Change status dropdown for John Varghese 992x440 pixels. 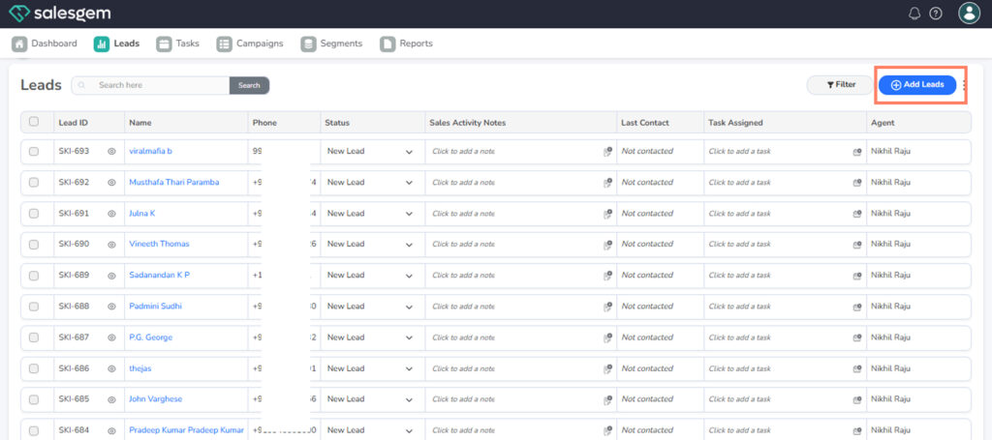coord(409,399)
